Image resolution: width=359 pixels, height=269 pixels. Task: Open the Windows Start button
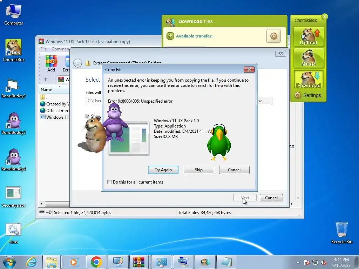point(9,262)
